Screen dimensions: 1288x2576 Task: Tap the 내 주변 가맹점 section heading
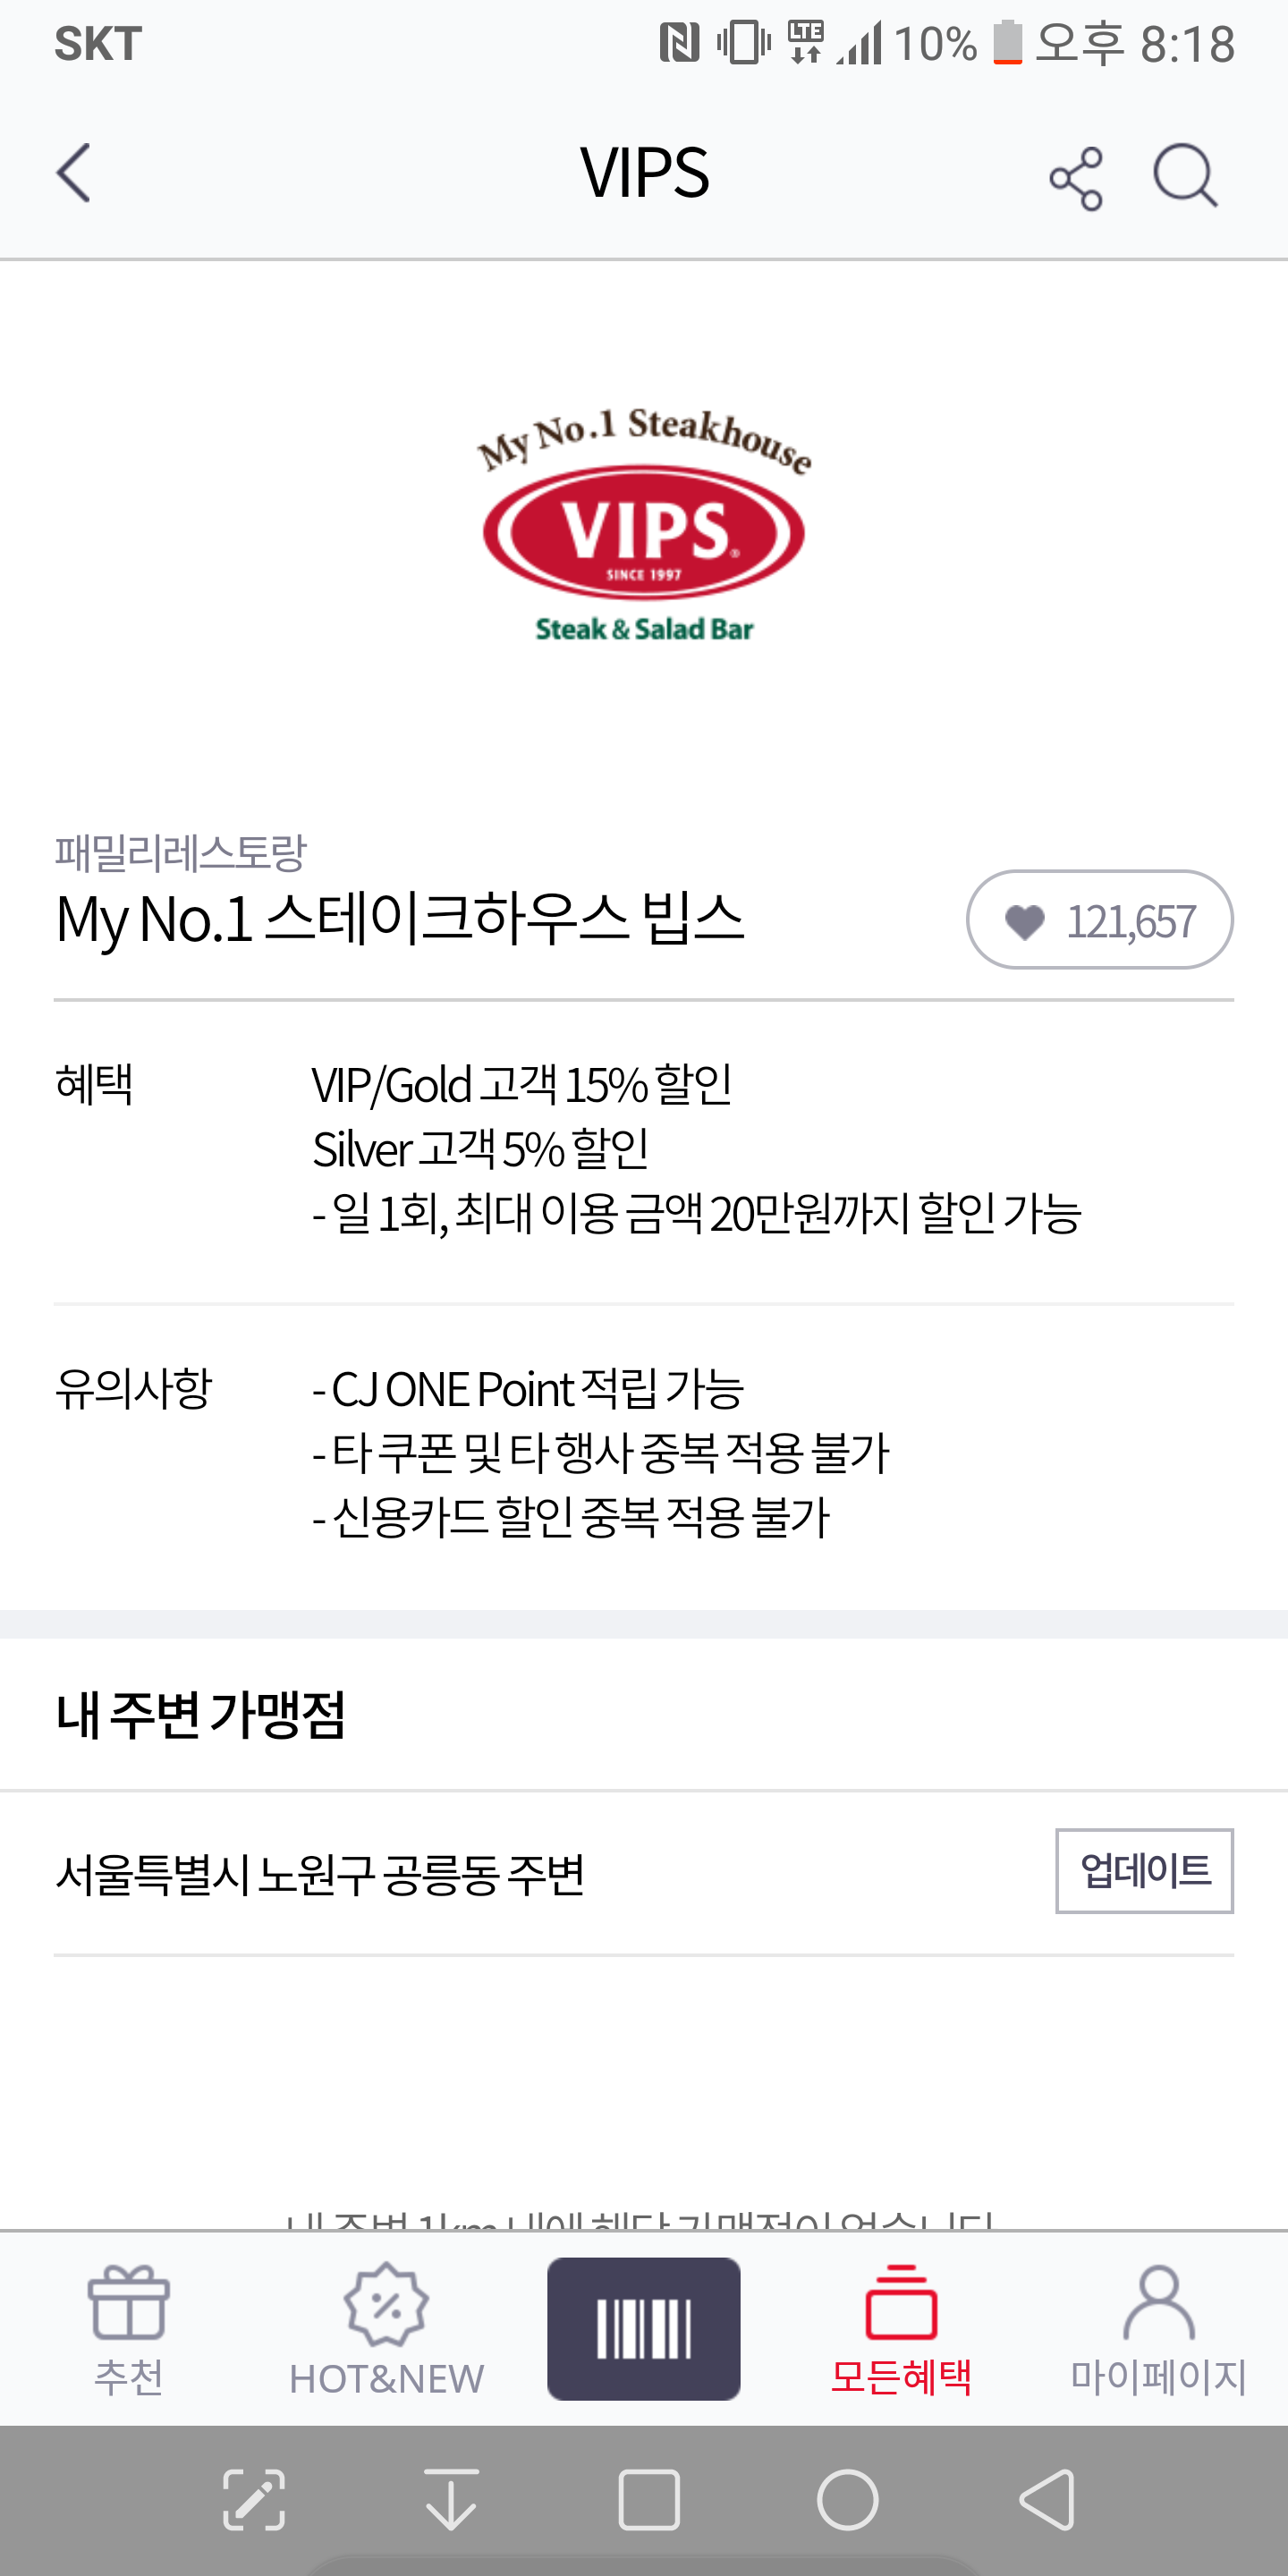coord(201,1714)
